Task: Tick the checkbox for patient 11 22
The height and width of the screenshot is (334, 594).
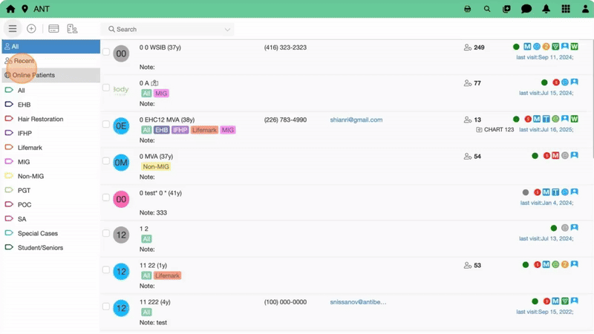Action: (x=106, y=270)
